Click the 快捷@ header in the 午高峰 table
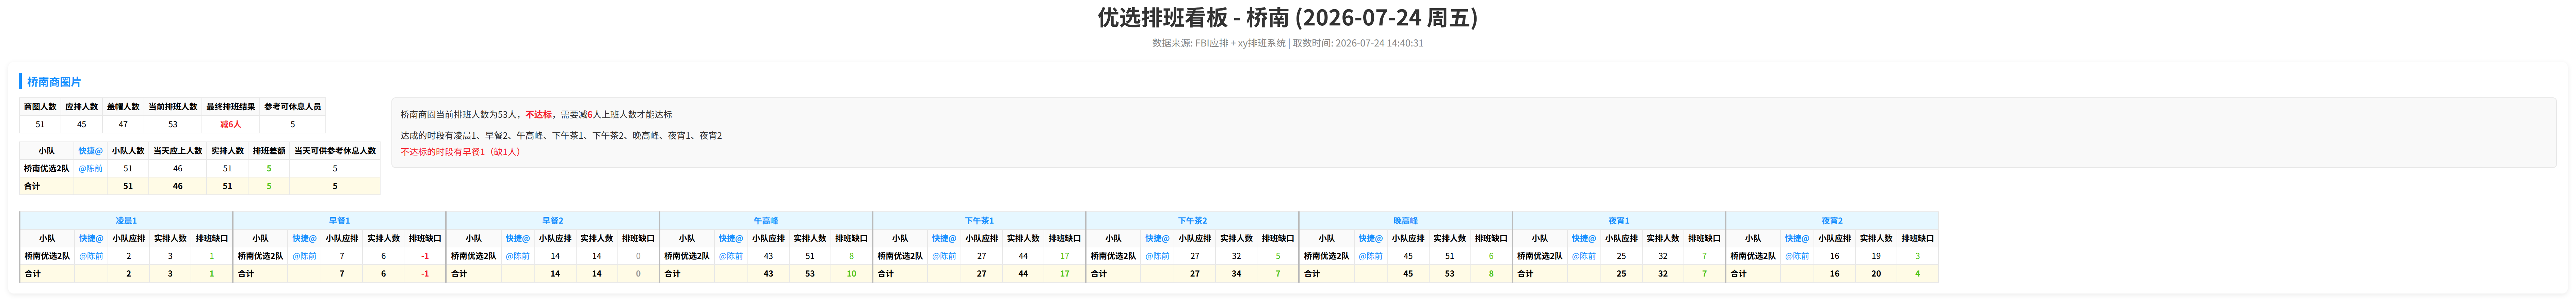 click(731, 238)
